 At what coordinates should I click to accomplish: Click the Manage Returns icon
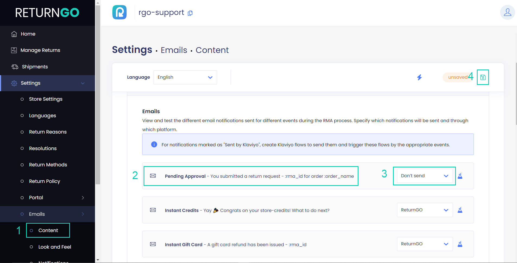(14, 50)
